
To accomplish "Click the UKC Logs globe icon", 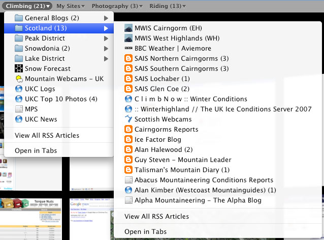I will [19, 89].
